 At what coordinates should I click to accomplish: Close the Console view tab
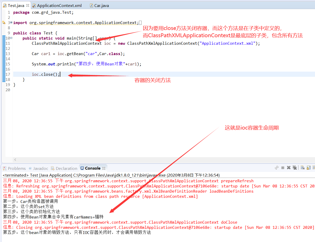[104, 168]
